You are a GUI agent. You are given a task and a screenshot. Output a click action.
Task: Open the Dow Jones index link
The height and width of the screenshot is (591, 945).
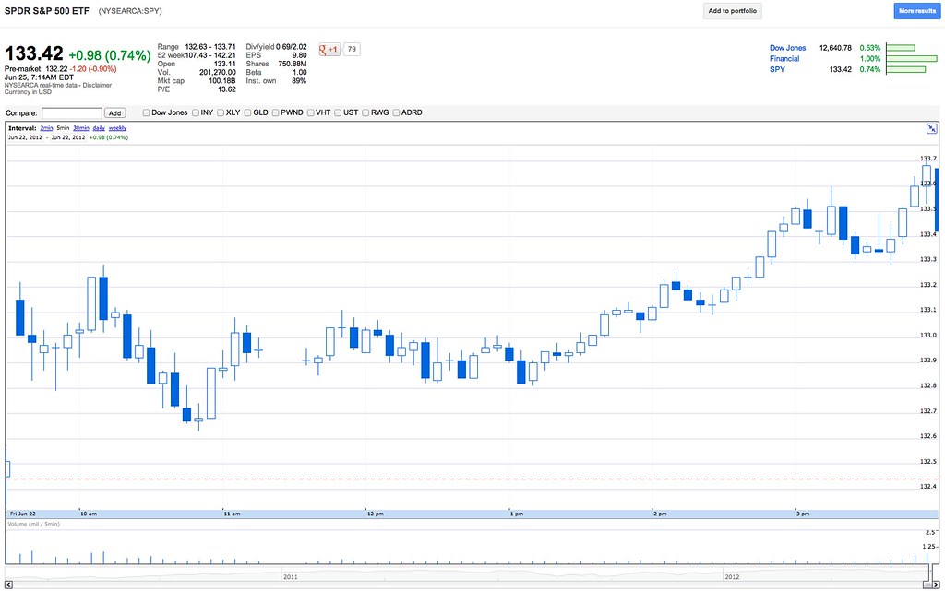tap(787, 48)
